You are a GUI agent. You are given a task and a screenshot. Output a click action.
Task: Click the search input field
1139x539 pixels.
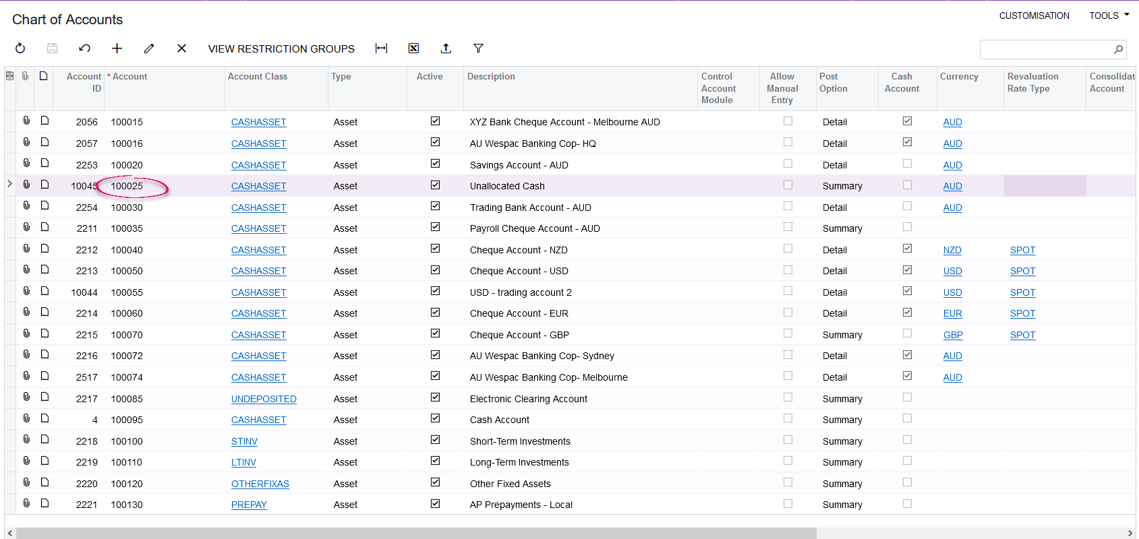pyautogui.click(x=1045, y=49)
